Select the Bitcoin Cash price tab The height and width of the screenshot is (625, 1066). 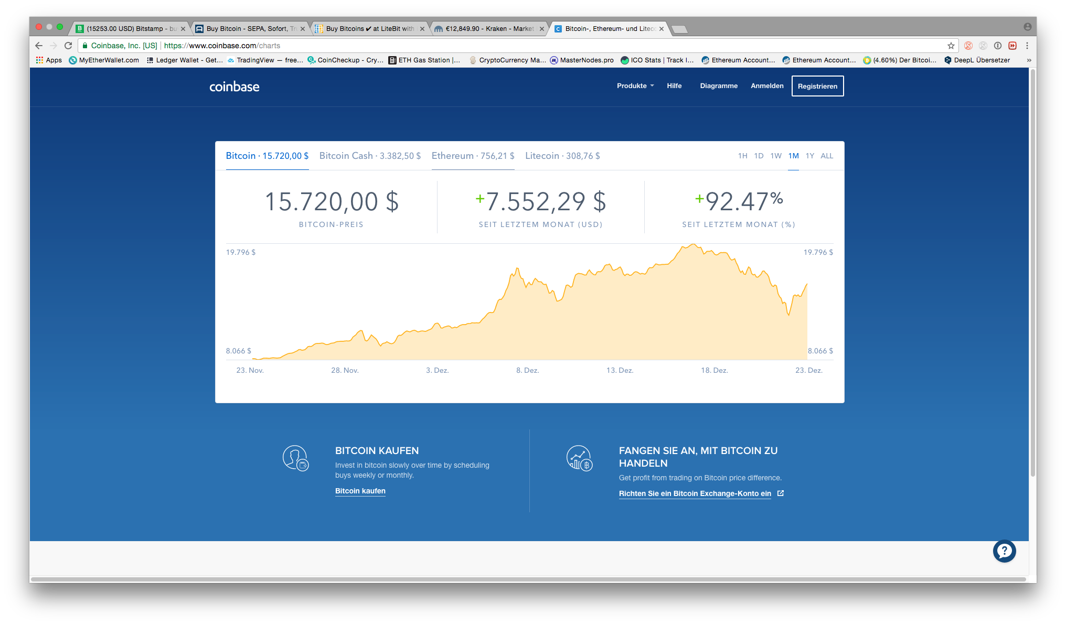click(x=370, y=156)
